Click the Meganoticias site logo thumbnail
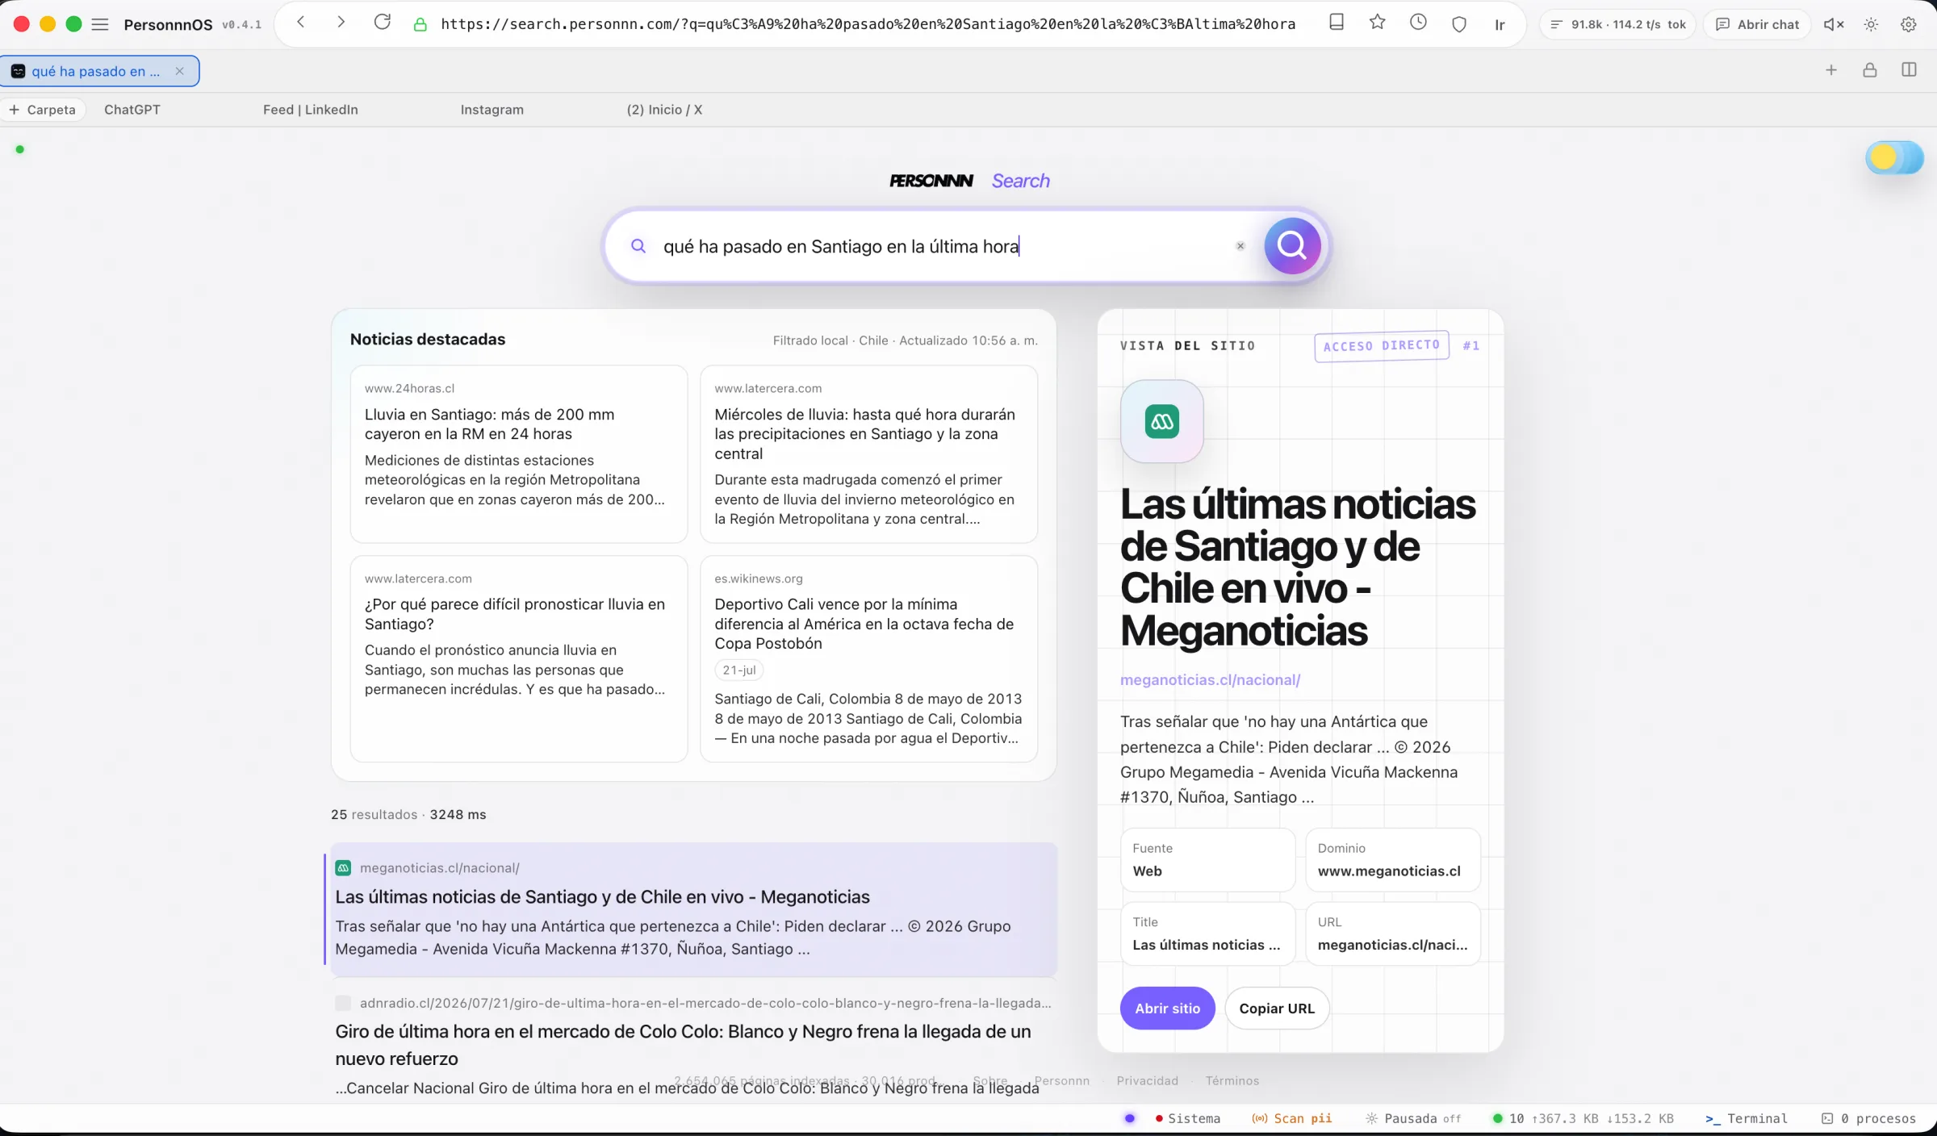This screenshot has width=1937, height=1136. click(x=1162, y=421)
